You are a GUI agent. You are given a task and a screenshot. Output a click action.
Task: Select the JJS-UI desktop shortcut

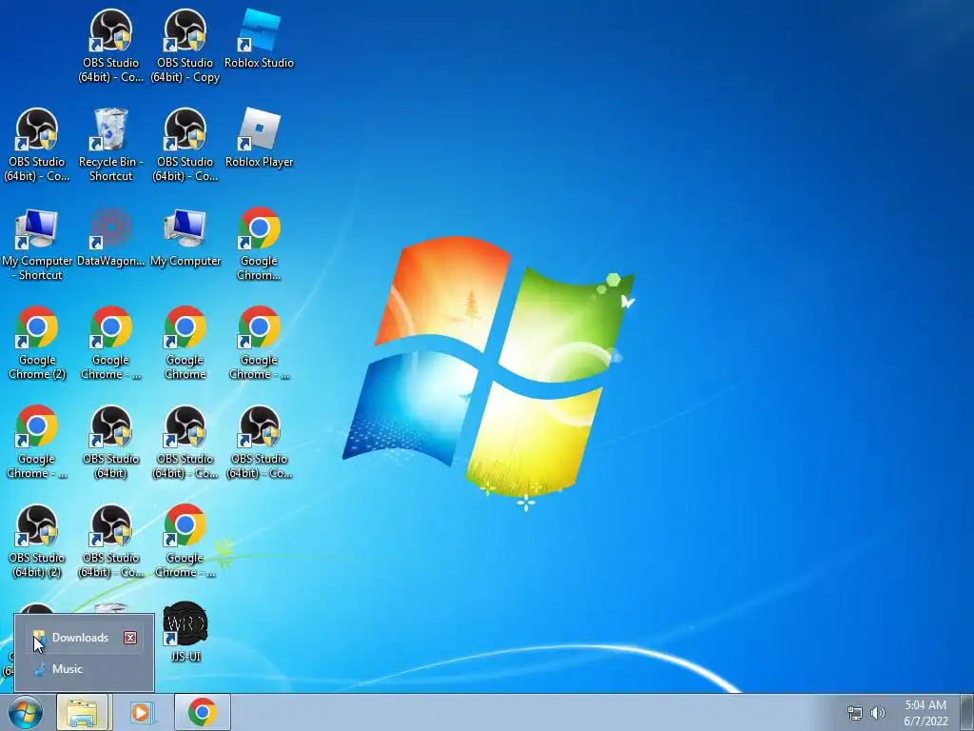(x=185, y=632)
